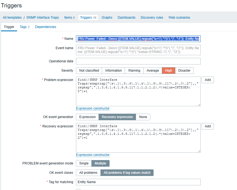Open the Dashboards section
The width and height of the screenshot is (237, 190).
pos(127,18)
